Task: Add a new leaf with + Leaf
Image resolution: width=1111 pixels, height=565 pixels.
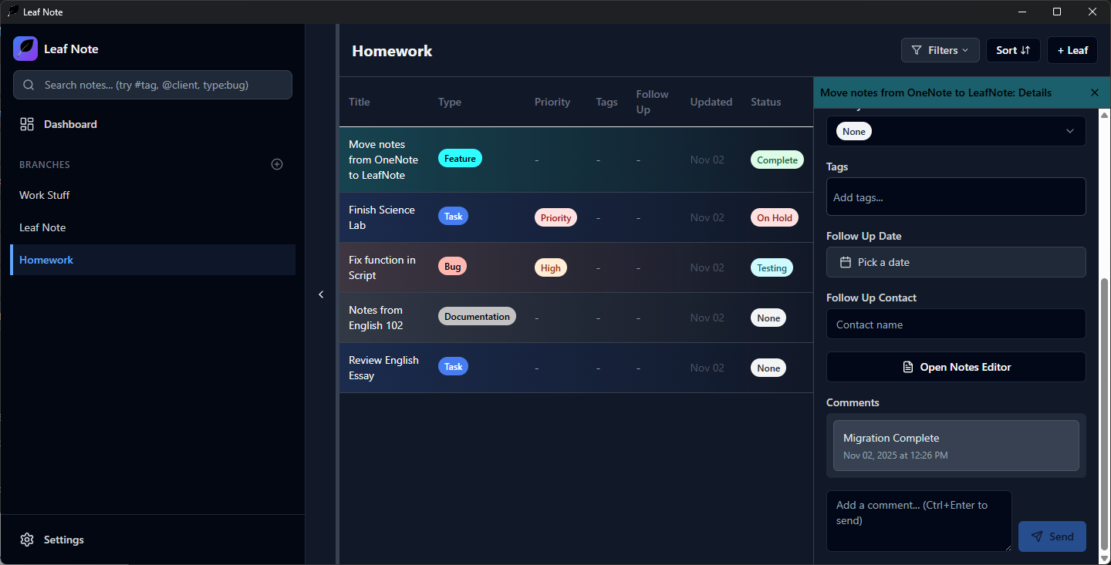Action: (1072, 50)
